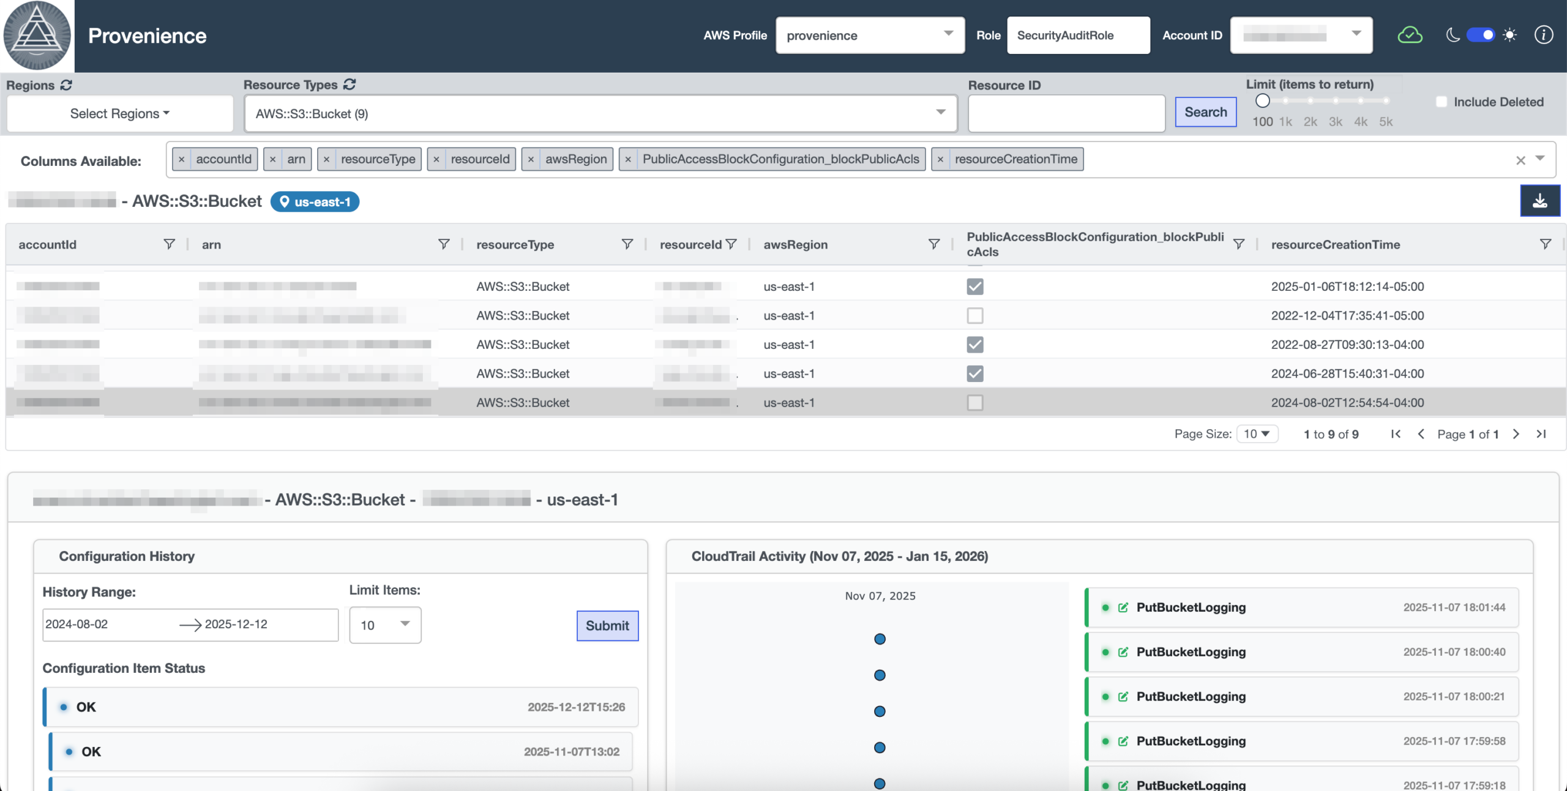This screenshot has width=1567, height=791.
Task: Click the Limit slider handle at 100
Action: pyautogui.click(x=1262, y=101)
